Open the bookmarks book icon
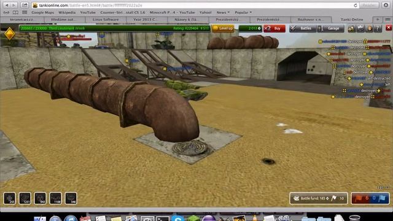 [15, 12]
